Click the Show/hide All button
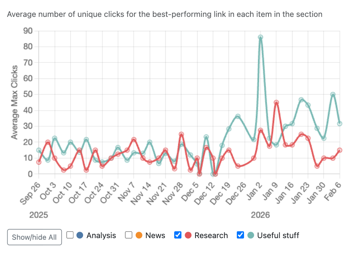The width and height of the screenshot is (350, 253). [x=34, y=237]
